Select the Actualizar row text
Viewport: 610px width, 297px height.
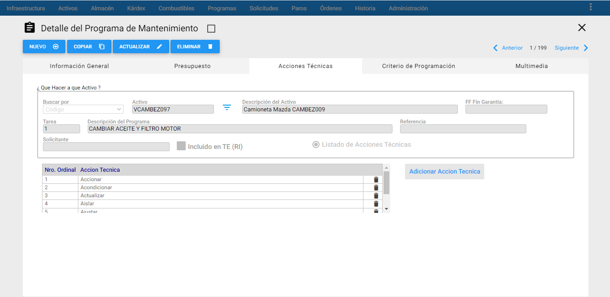tap(93, 195)
